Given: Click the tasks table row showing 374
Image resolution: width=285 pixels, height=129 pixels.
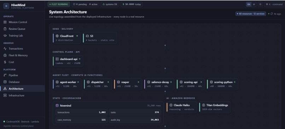Looking at the screenshot, I should coord(135,112).
